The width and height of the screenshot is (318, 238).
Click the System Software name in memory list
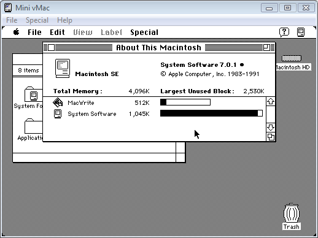pos(92,114)
